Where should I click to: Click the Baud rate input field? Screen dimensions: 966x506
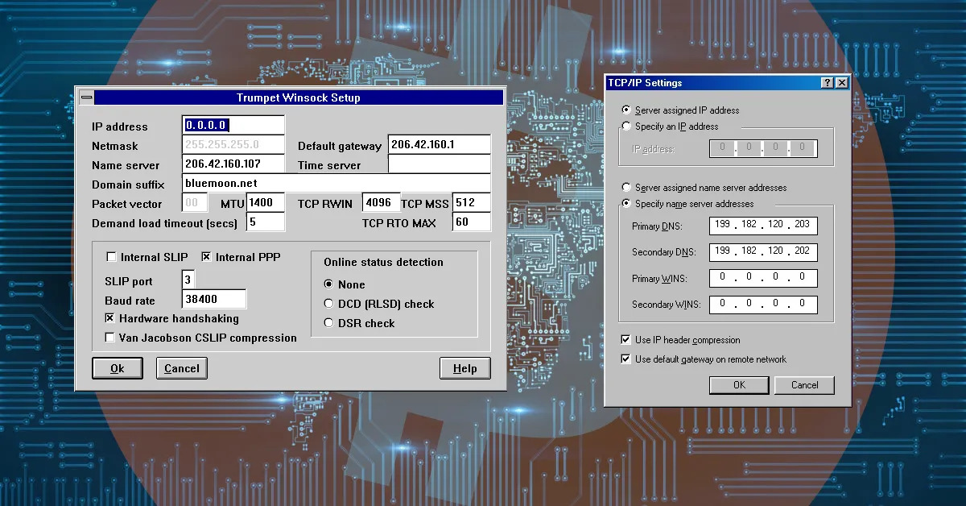pos(213,300)
